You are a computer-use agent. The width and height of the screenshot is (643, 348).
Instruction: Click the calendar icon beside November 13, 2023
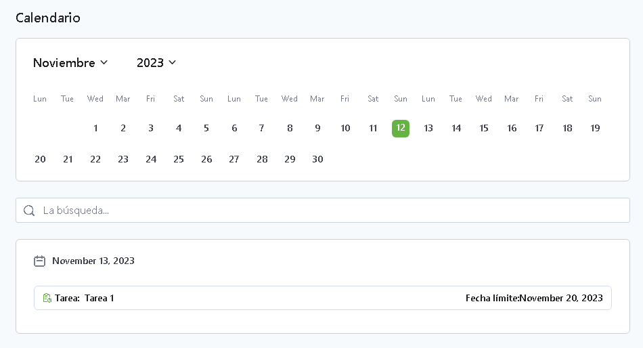[x=40, y=261]
